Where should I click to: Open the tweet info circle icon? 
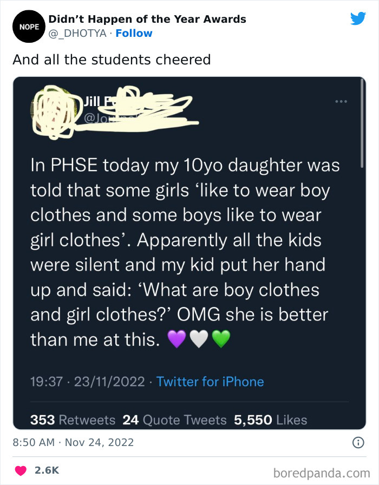pos(358,443)
